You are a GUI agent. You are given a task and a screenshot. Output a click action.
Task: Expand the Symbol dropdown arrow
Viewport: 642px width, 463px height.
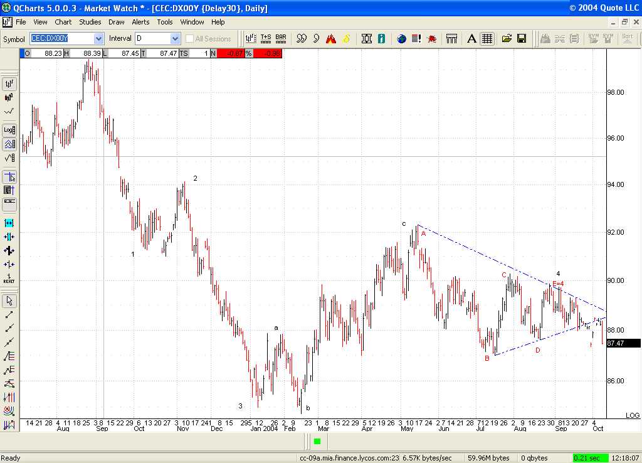pos(98,38)
